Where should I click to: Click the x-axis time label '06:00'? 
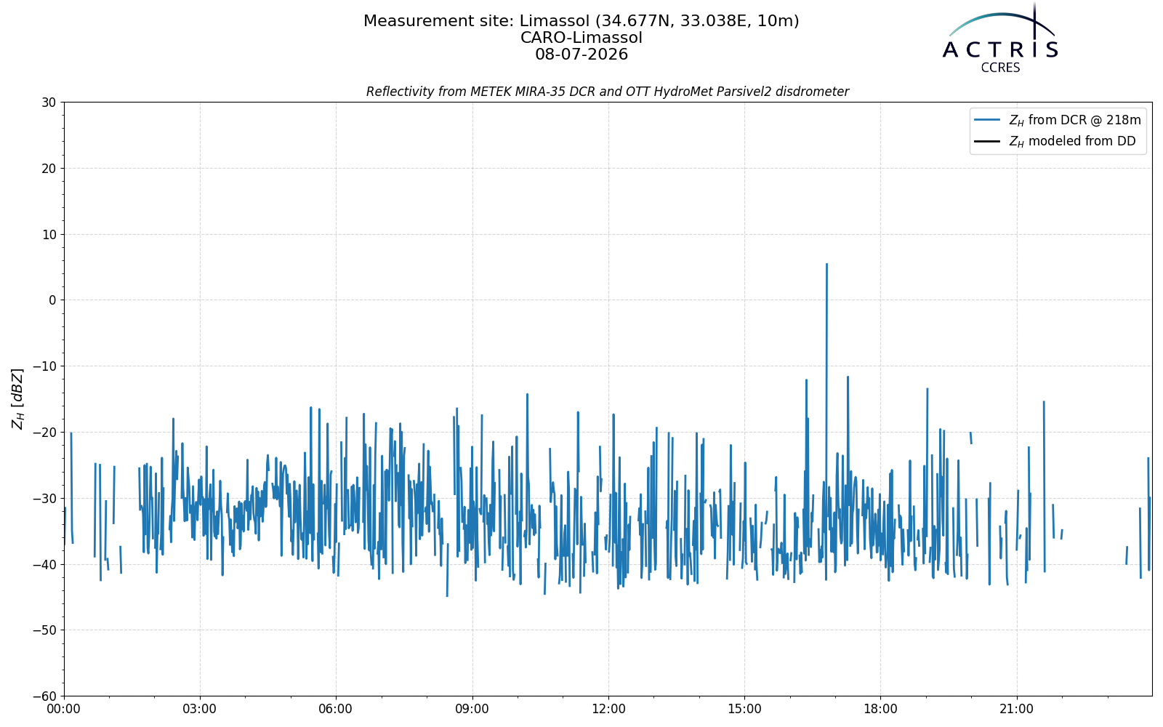point(336,709)
